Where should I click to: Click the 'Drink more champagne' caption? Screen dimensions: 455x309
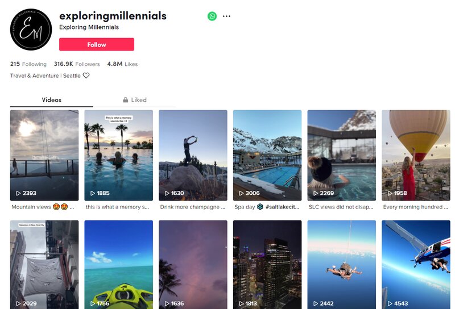point(193,207)
